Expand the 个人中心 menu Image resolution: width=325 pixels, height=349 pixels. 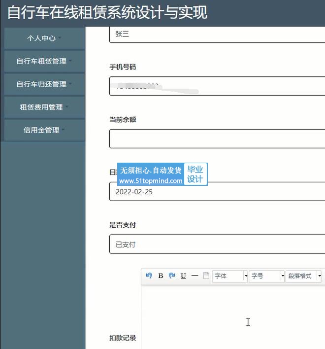click(x=44, y=38)
